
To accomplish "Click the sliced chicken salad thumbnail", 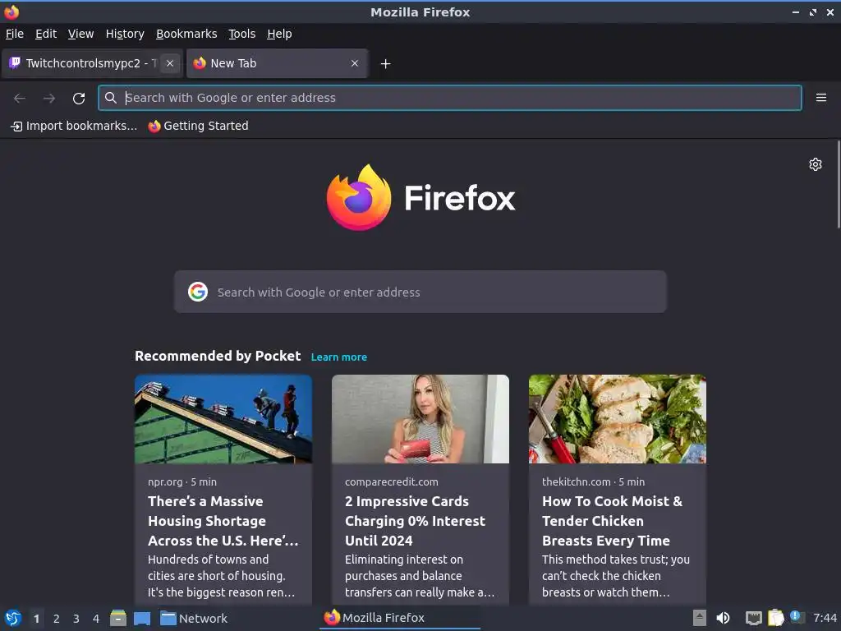I will [x=618, y=419].
